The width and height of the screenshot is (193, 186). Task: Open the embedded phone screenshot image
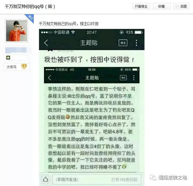[92, 107]
